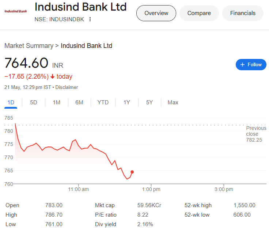Screen dimensions: 269x228
Task: Open the Disclaimer link
Action: coord(67,87)
